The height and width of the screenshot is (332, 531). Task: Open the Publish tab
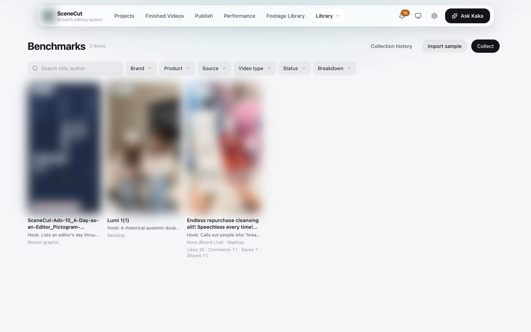coord(204,16)
